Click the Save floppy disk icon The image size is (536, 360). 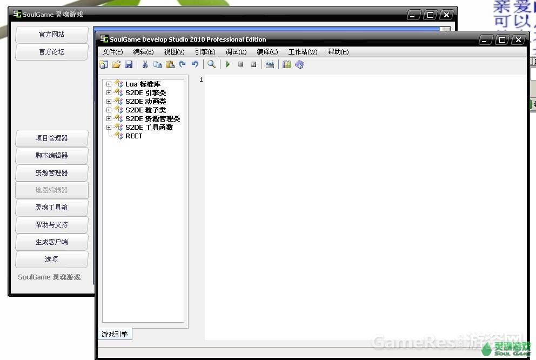(x=129, y=65)
